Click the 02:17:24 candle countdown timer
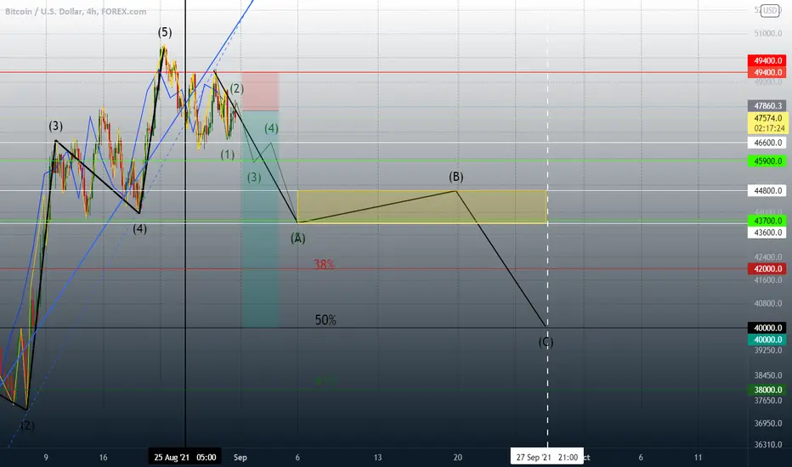Image resolution: width=792 pixels, height=467 pixels. coord(769,129)
